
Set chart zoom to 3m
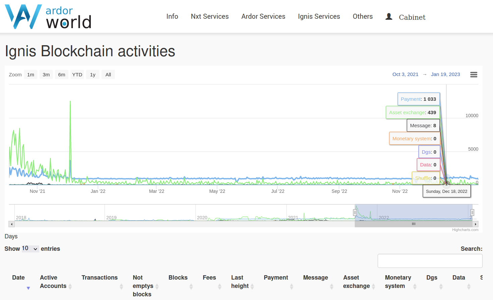tap(46, 75)
